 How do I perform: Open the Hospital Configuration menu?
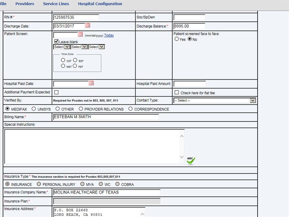click(100, 4)
